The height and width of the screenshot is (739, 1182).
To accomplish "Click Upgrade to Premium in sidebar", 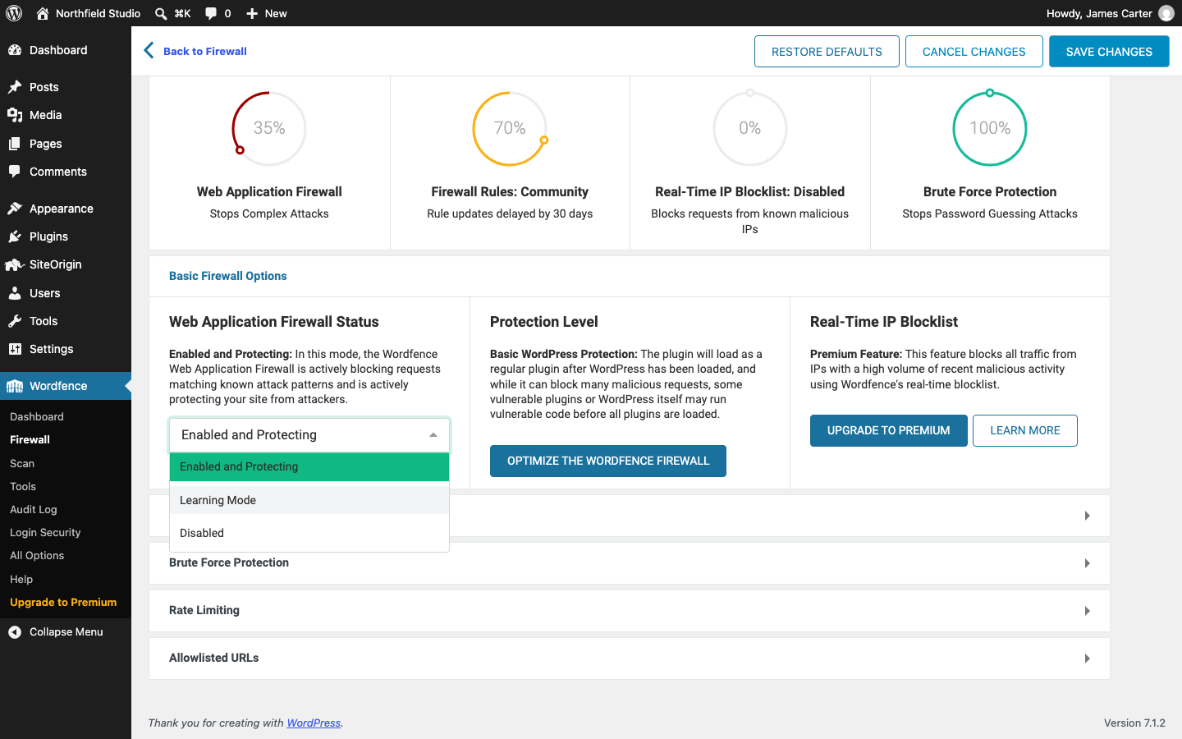I will pyautogui.click(x=63, y=602).
